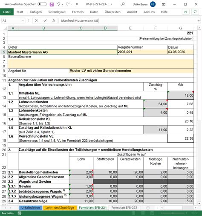Open the Name Box dropdown arrow
Screen dimensions: 202x216
[x=23, y=21]
